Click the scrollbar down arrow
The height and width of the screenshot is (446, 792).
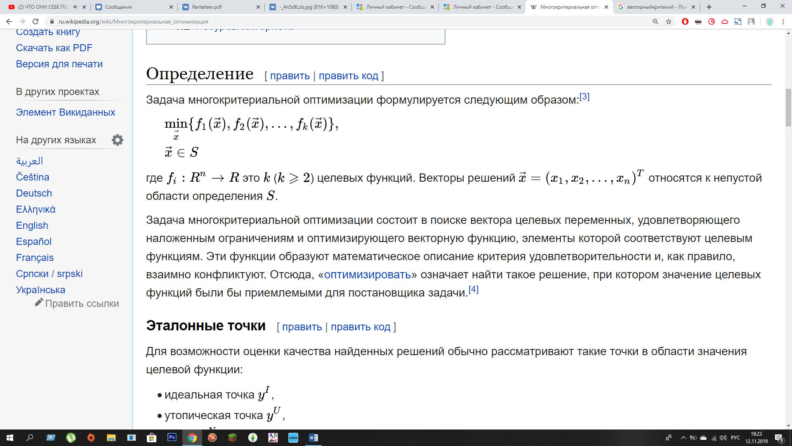point(788,426)
